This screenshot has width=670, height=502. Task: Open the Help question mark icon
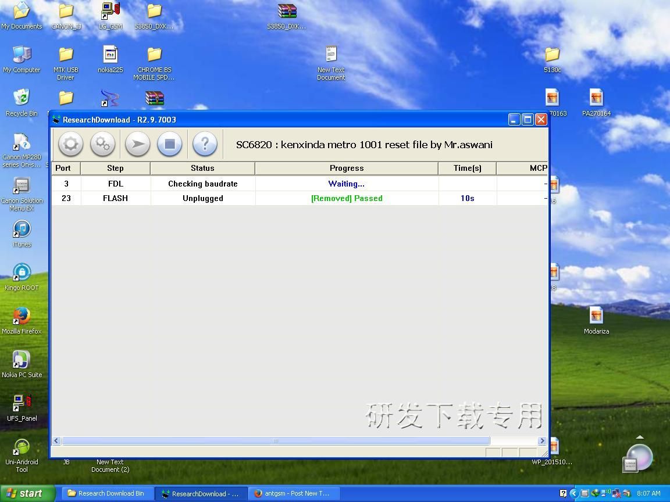click(205, 144)
